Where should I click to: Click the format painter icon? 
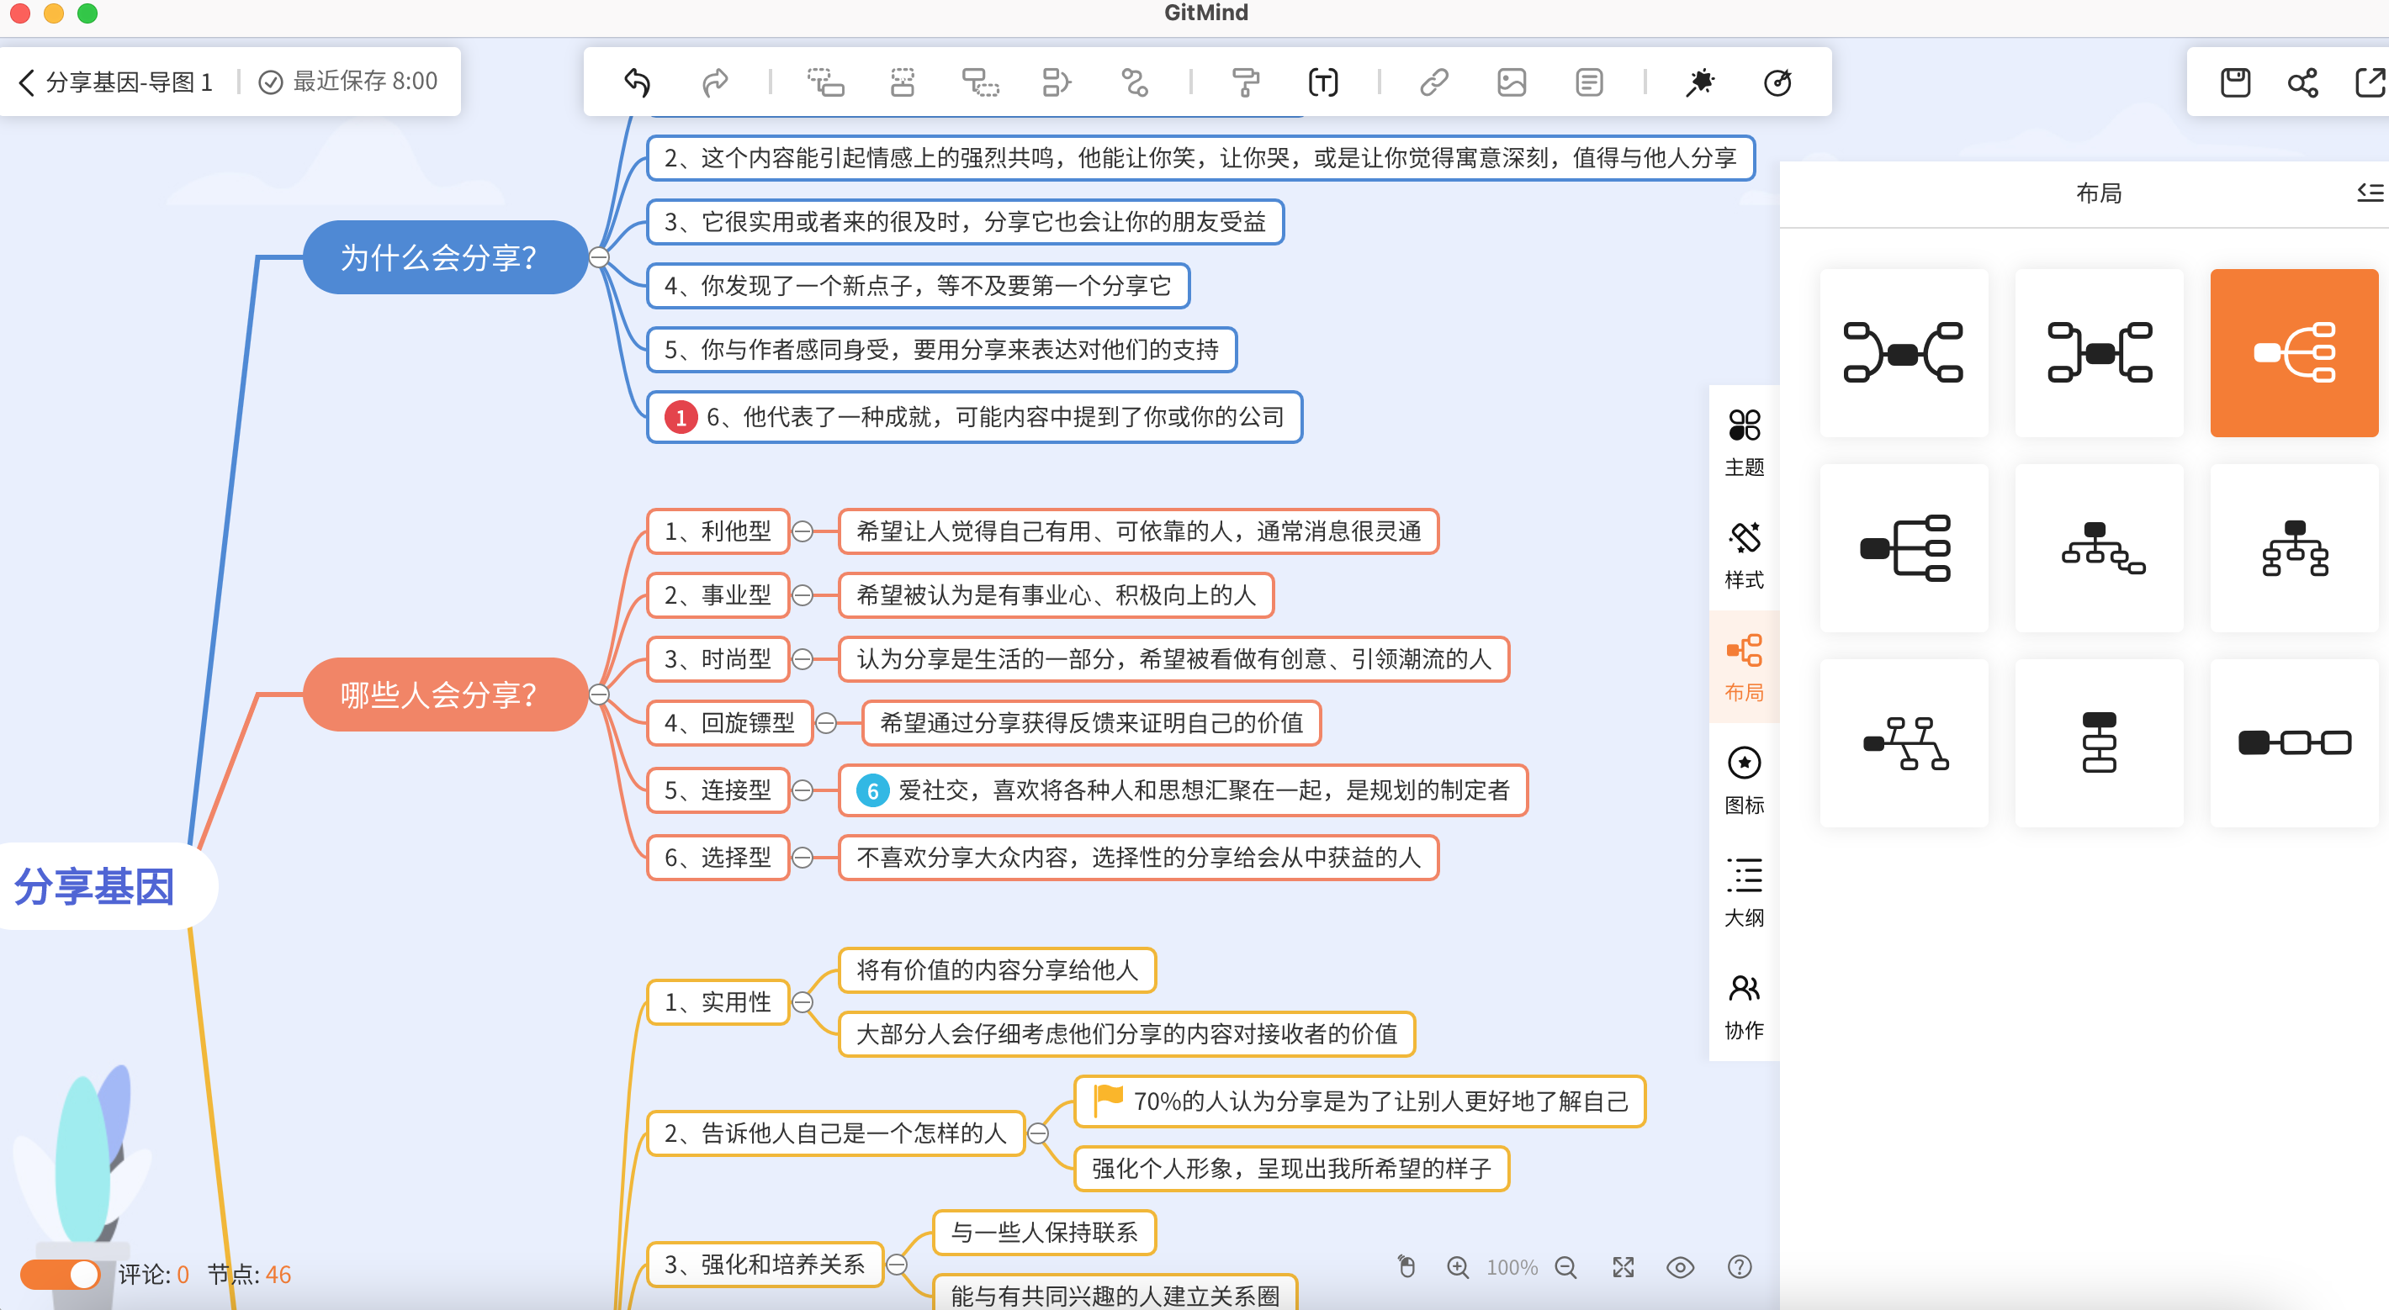click(x=1245, y=82)
